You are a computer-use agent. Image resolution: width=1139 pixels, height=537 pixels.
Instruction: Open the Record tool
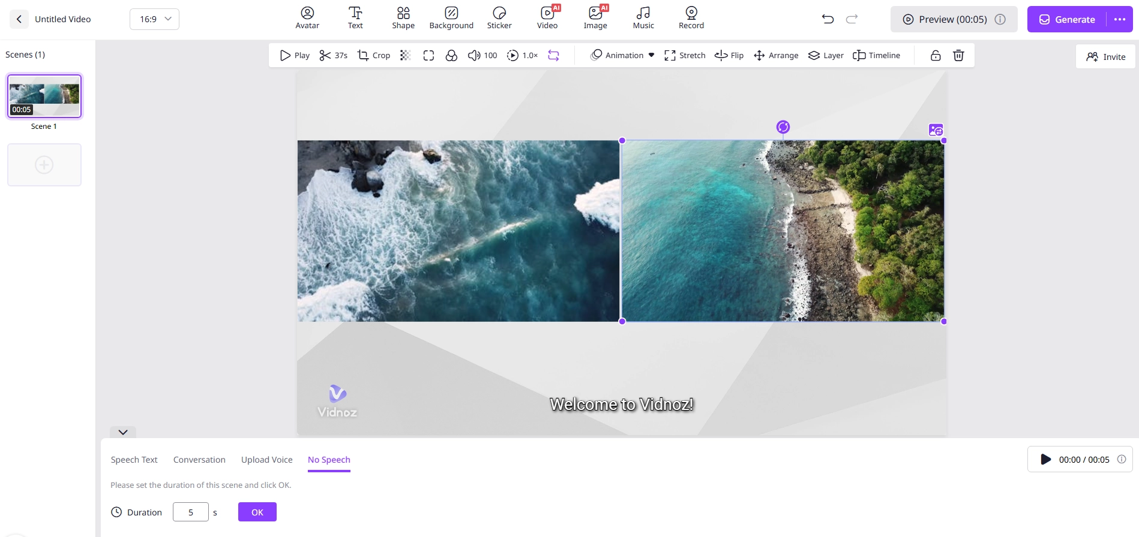point(691,18)
